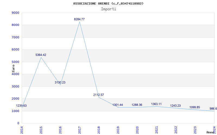Click data label 2112.57
This screenshot has height=135, width=217.
pyautogui.click(x=98, y=95)
